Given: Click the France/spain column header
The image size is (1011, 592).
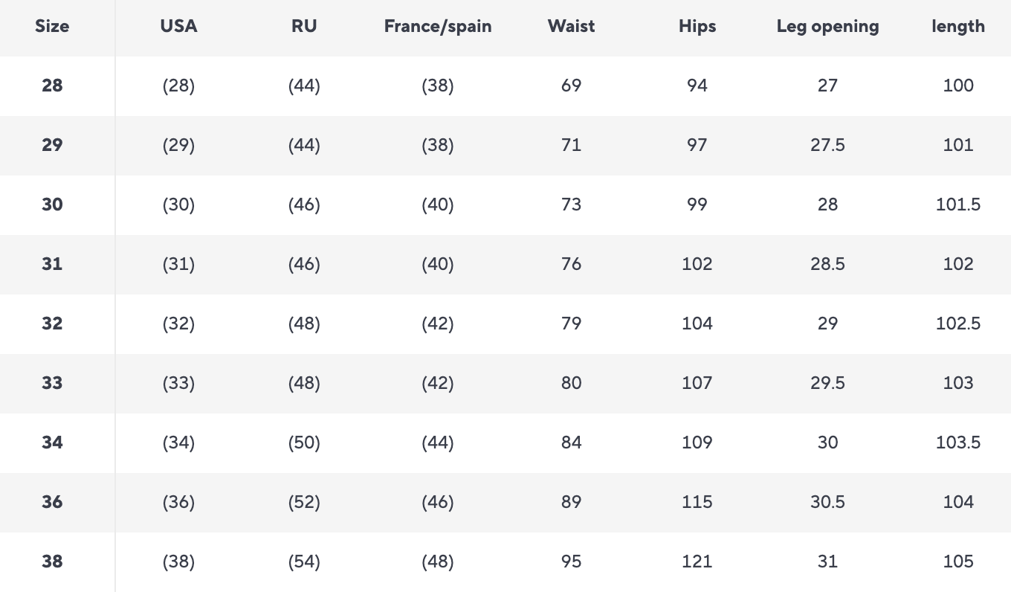Looking at the screenshot, I should coord(438,26).
